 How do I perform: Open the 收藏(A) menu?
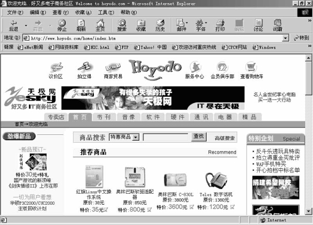(83, 12)
